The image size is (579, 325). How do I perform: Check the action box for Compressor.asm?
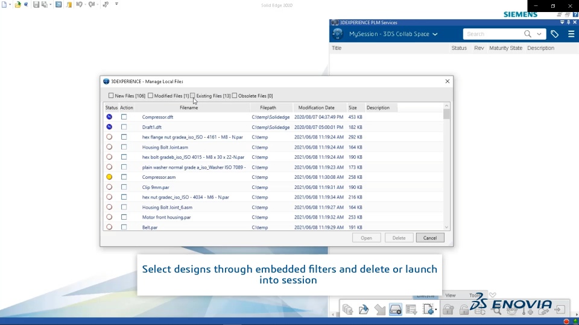124,177
